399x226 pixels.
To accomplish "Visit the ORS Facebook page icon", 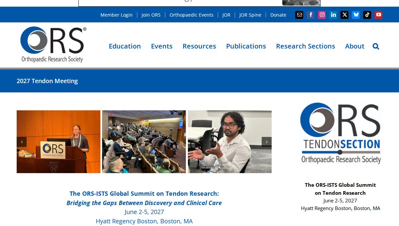I will click(311, 15).
